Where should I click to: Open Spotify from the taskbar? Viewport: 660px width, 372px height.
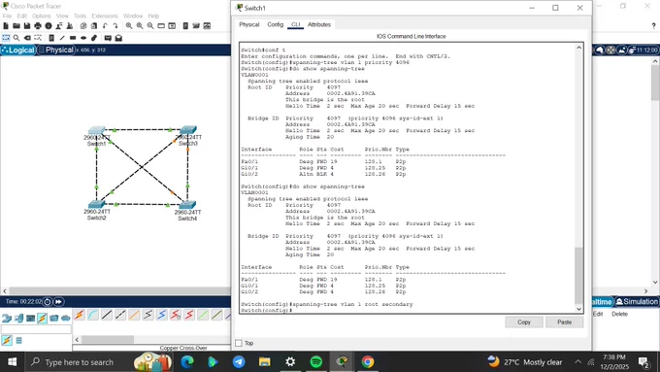[316, 362]
